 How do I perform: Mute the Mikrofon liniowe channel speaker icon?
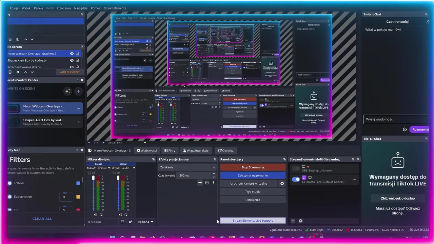coord(95,215)
